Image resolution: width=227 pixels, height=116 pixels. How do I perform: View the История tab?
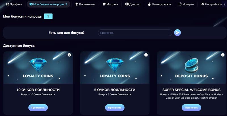[186, 4]
